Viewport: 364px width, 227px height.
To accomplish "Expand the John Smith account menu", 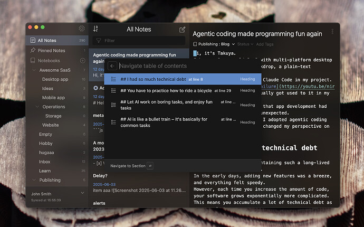I will coord(82,193).
